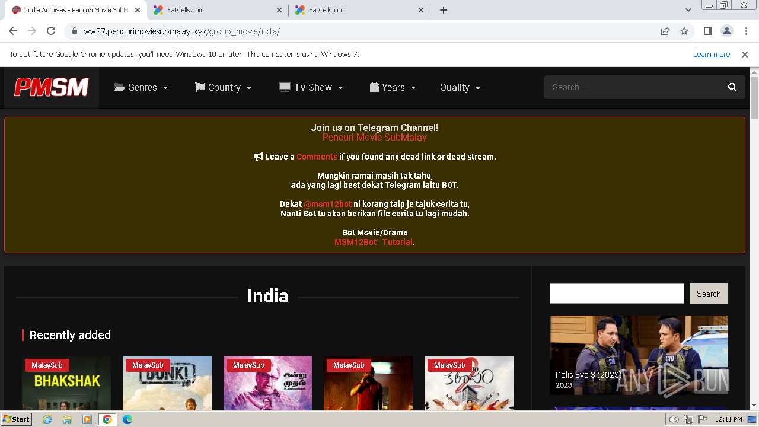
Task: Select the Chrome taskbar icon
Action: (107, 419)
